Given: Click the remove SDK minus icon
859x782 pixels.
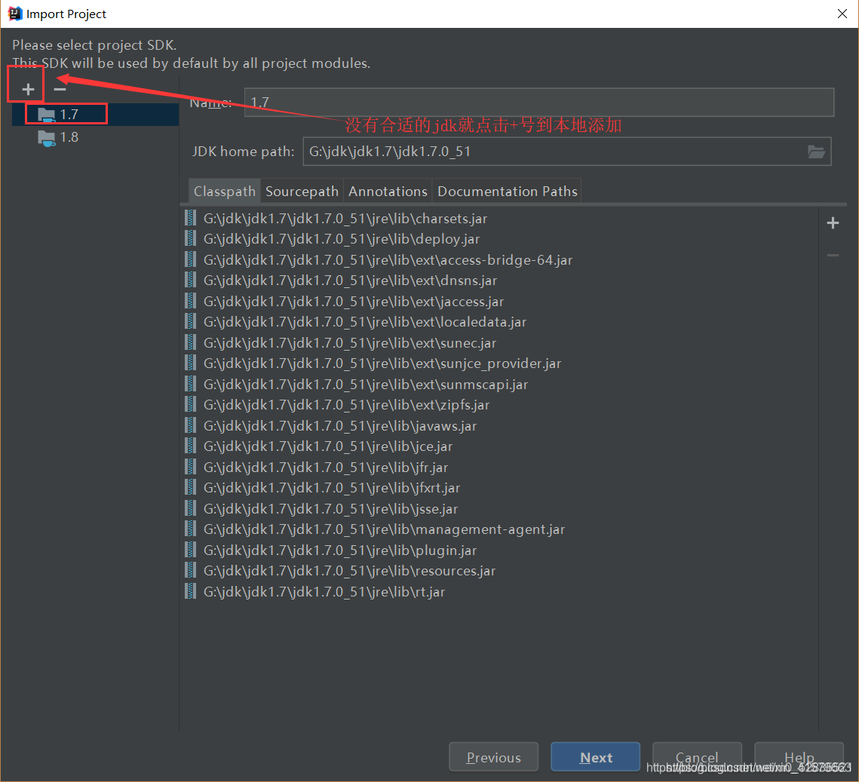Looking at the screenshot, I should (x=60, y=89).
